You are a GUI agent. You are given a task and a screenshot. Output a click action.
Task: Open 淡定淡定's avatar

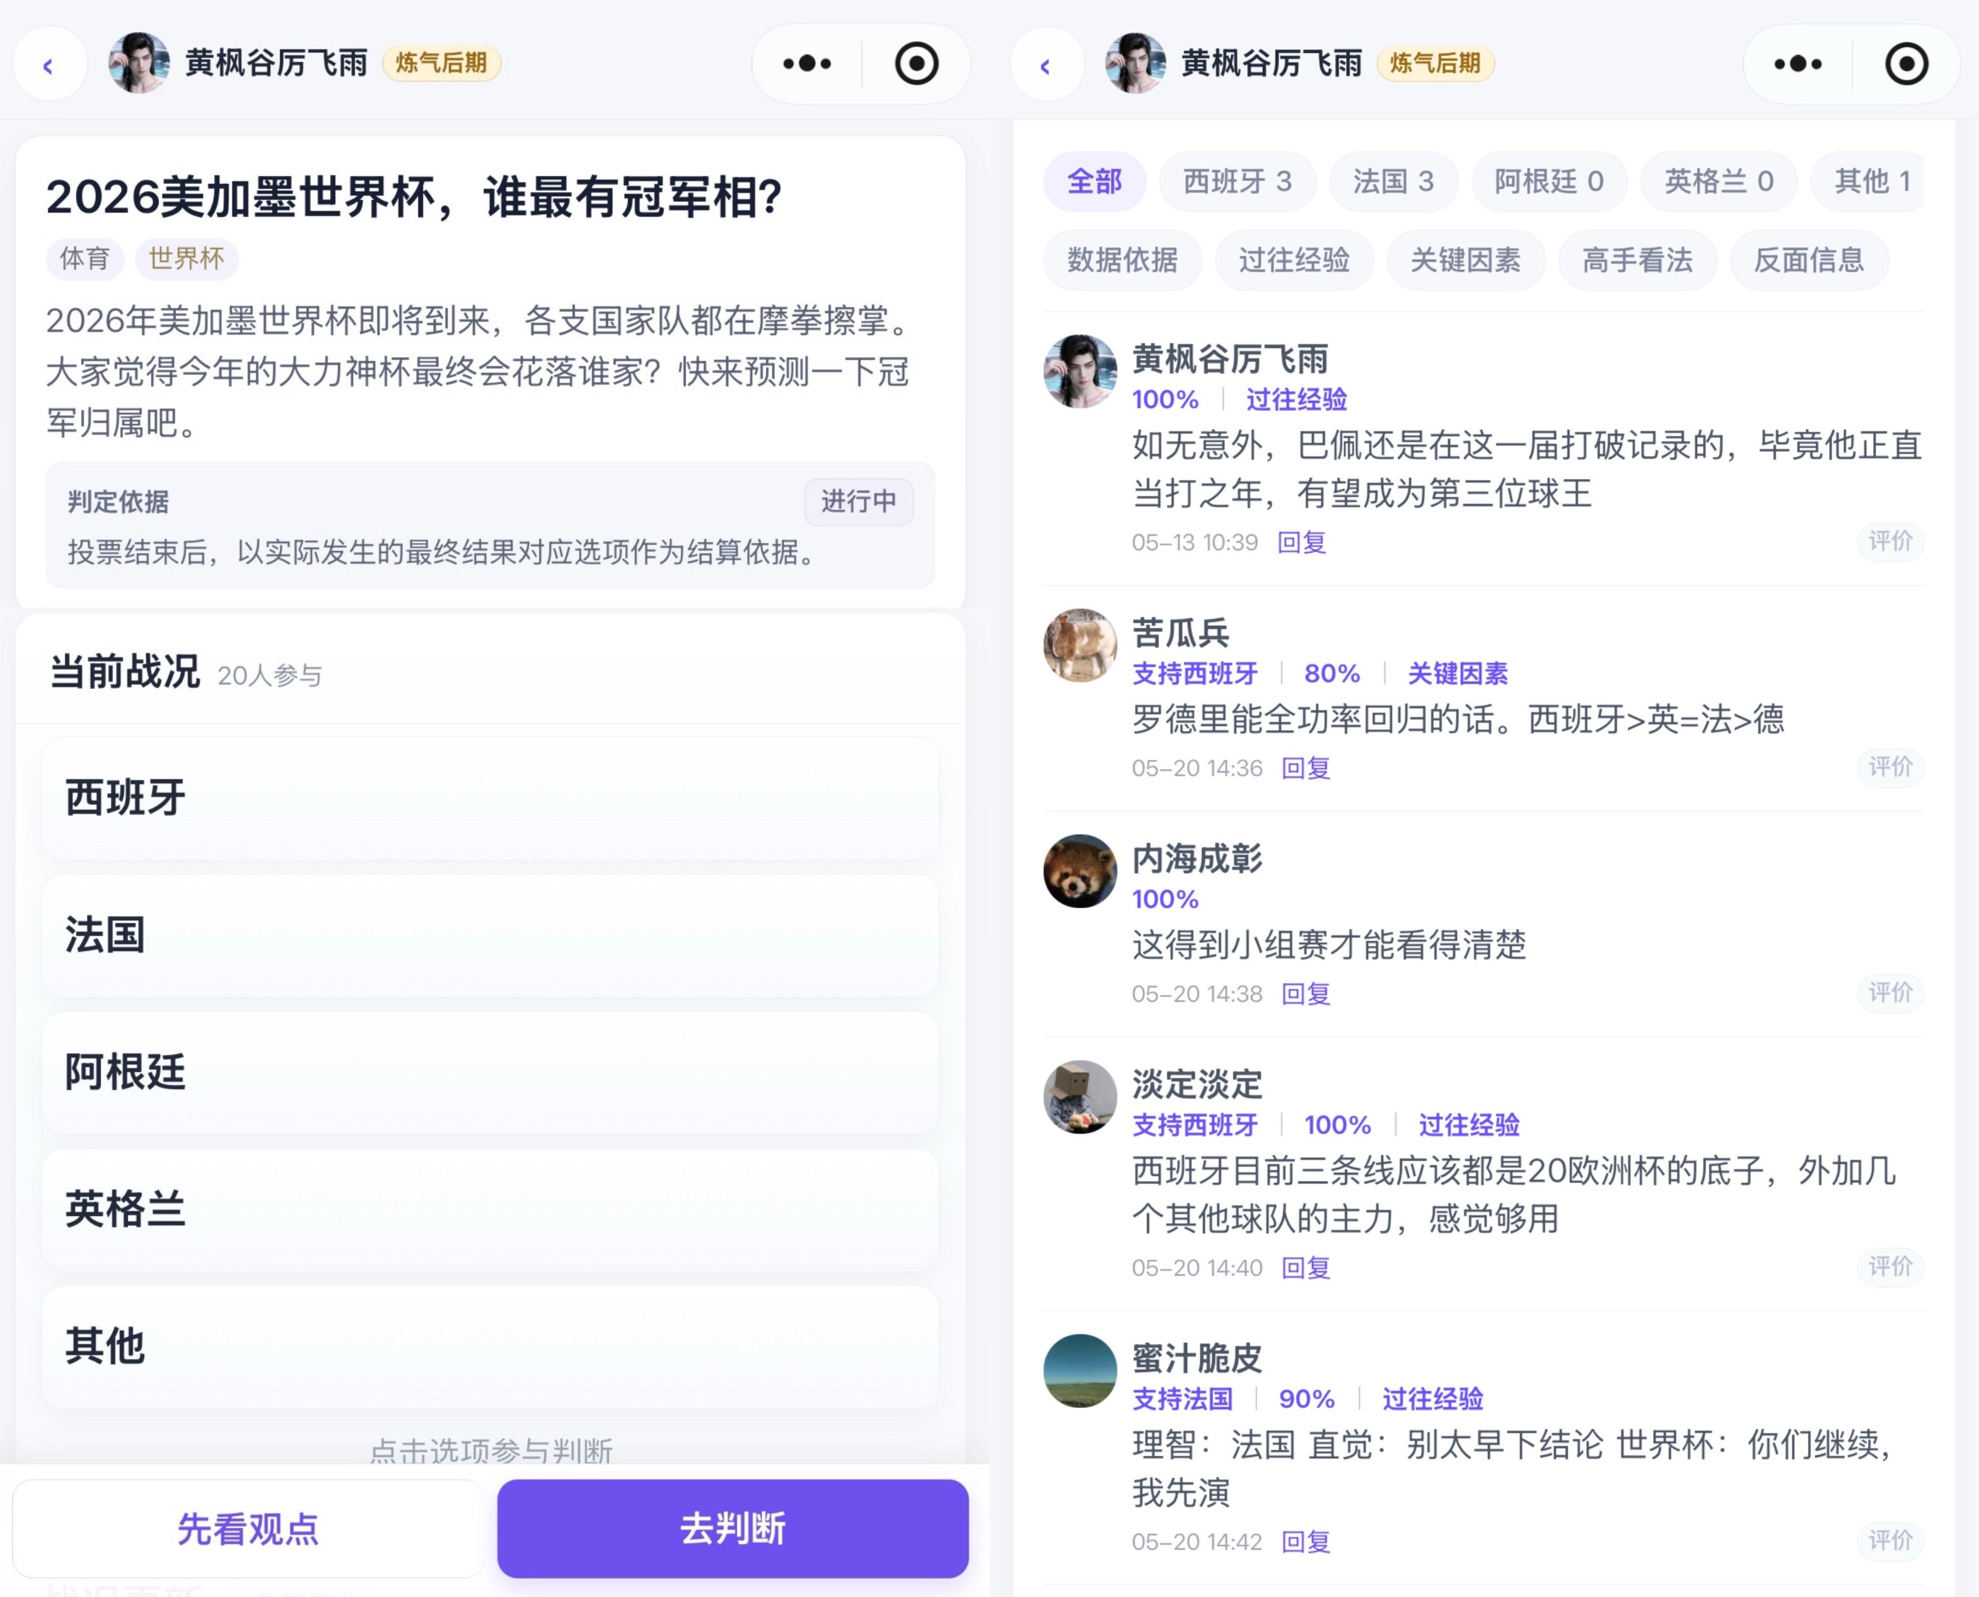(1080, 1097)
